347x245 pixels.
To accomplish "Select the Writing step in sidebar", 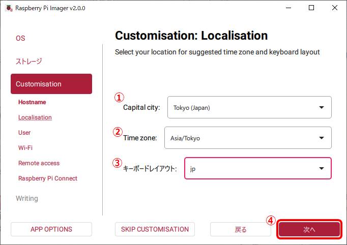I will point(27,198).
